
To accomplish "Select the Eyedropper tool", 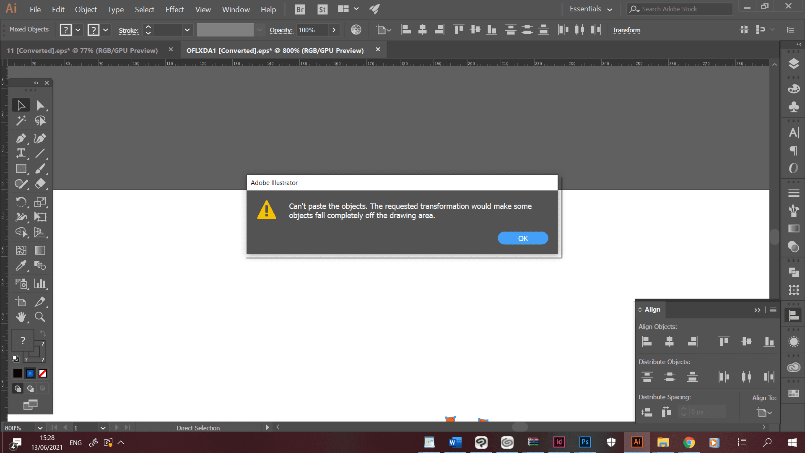I will pyautogui.click(x=21, y=266).
